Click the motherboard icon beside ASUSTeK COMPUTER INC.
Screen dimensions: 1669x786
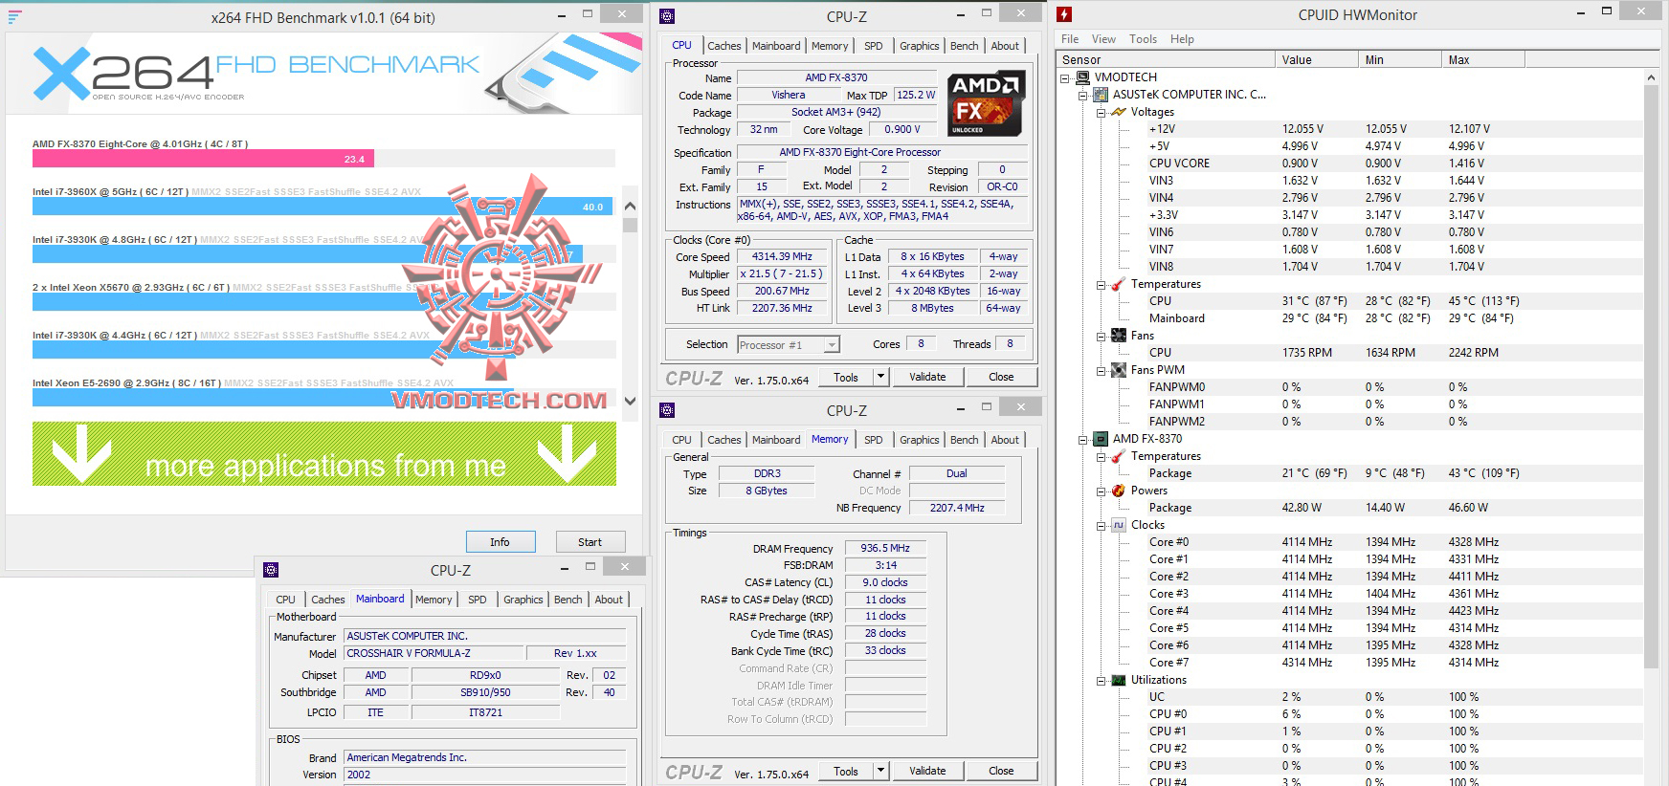coord(1101,95)
